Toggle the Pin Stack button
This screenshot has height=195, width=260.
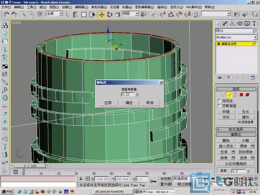[x=219, y=78]
